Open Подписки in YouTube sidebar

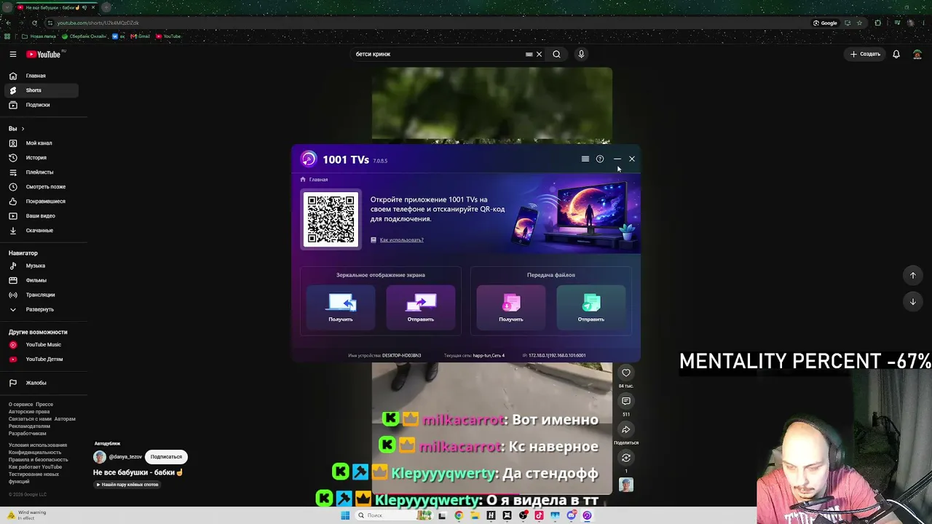click(41, 105)
